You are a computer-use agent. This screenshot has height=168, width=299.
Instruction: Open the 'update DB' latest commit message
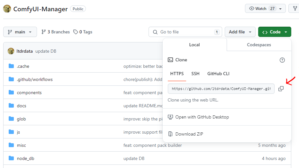coord(46,51)
